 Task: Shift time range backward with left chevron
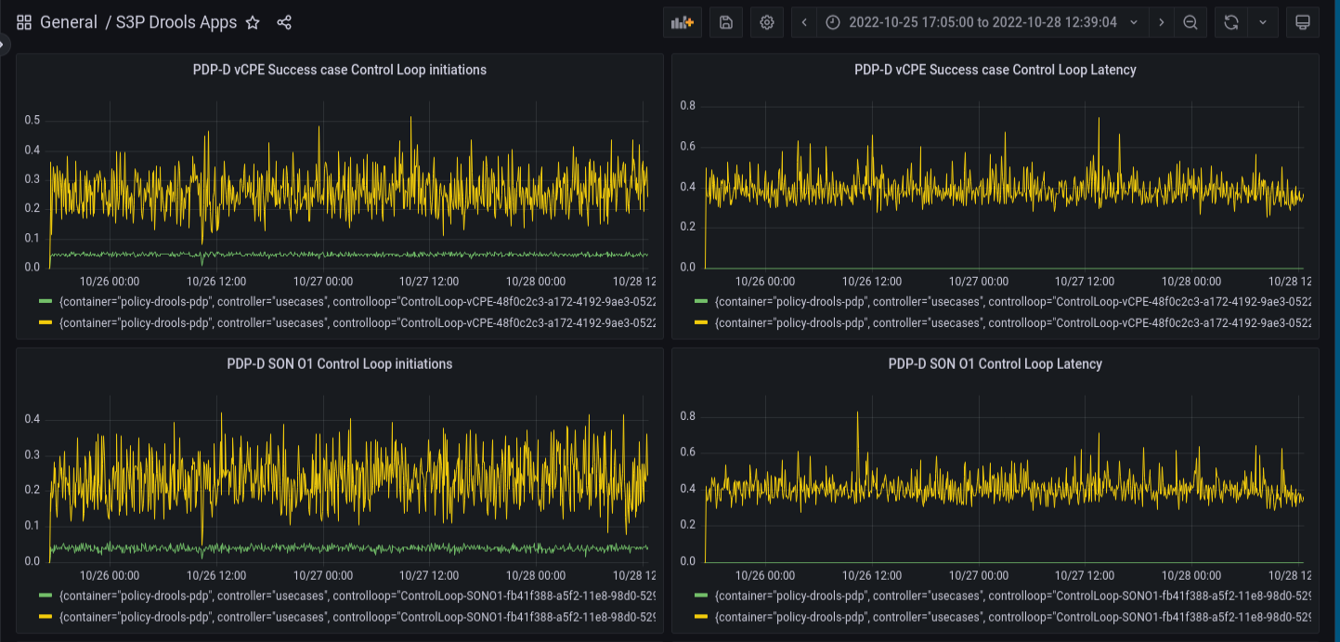[804, 22]
